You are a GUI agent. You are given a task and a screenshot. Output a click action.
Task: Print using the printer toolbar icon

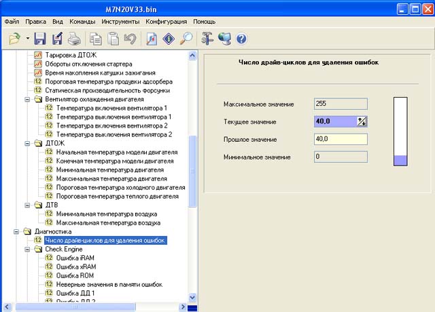[74, 39]
